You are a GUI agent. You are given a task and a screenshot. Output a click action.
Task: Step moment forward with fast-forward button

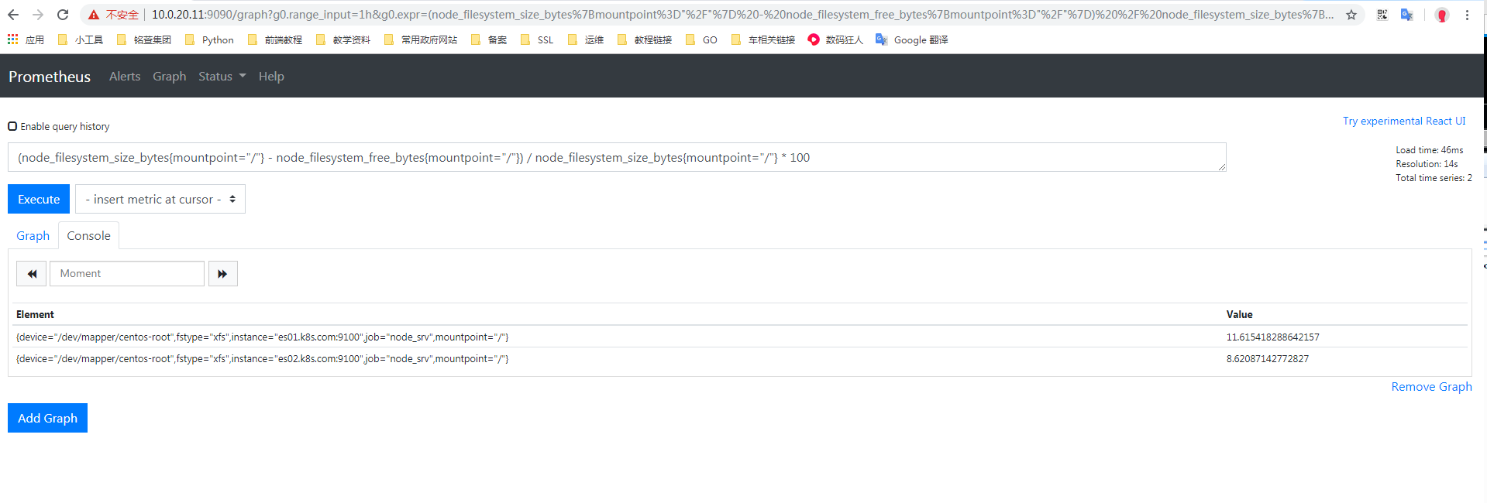pyautogui.click(x=223, y=274)
